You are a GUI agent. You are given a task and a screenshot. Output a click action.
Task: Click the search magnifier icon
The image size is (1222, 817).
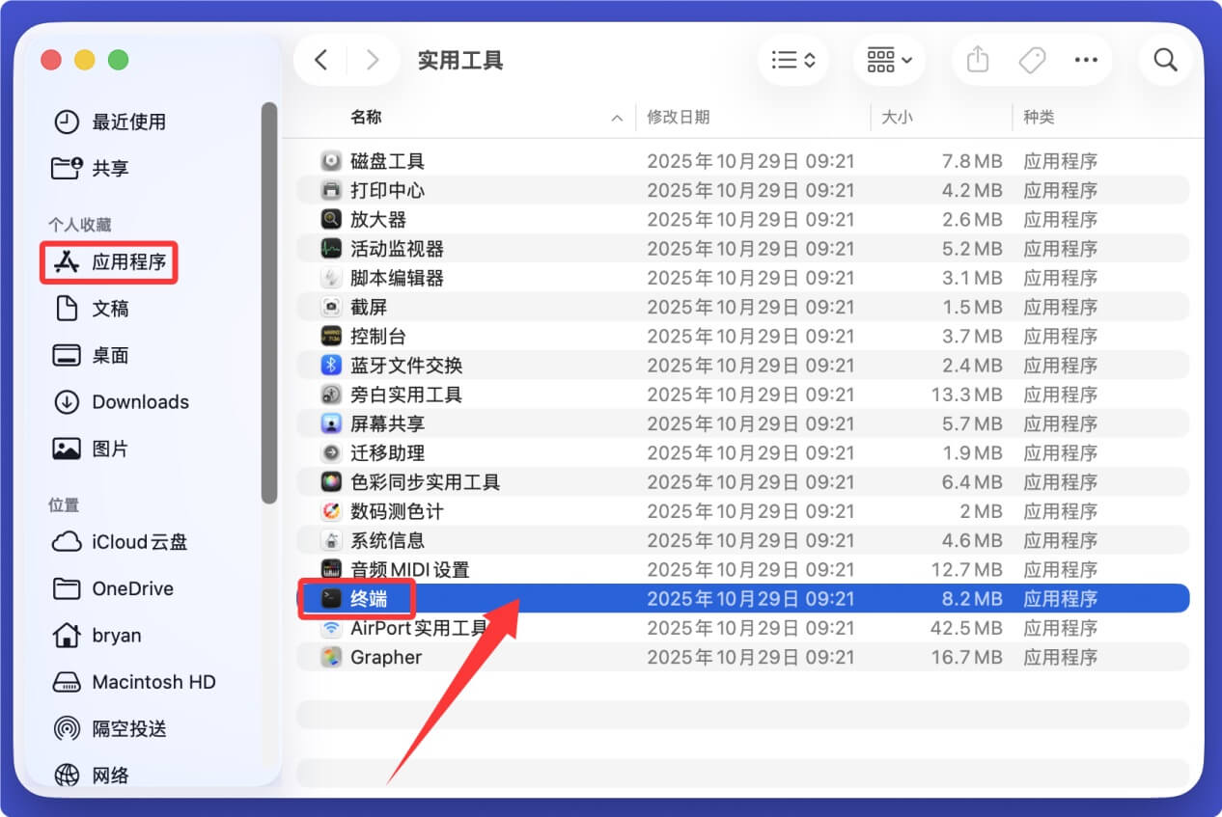tap(1165, 59)
